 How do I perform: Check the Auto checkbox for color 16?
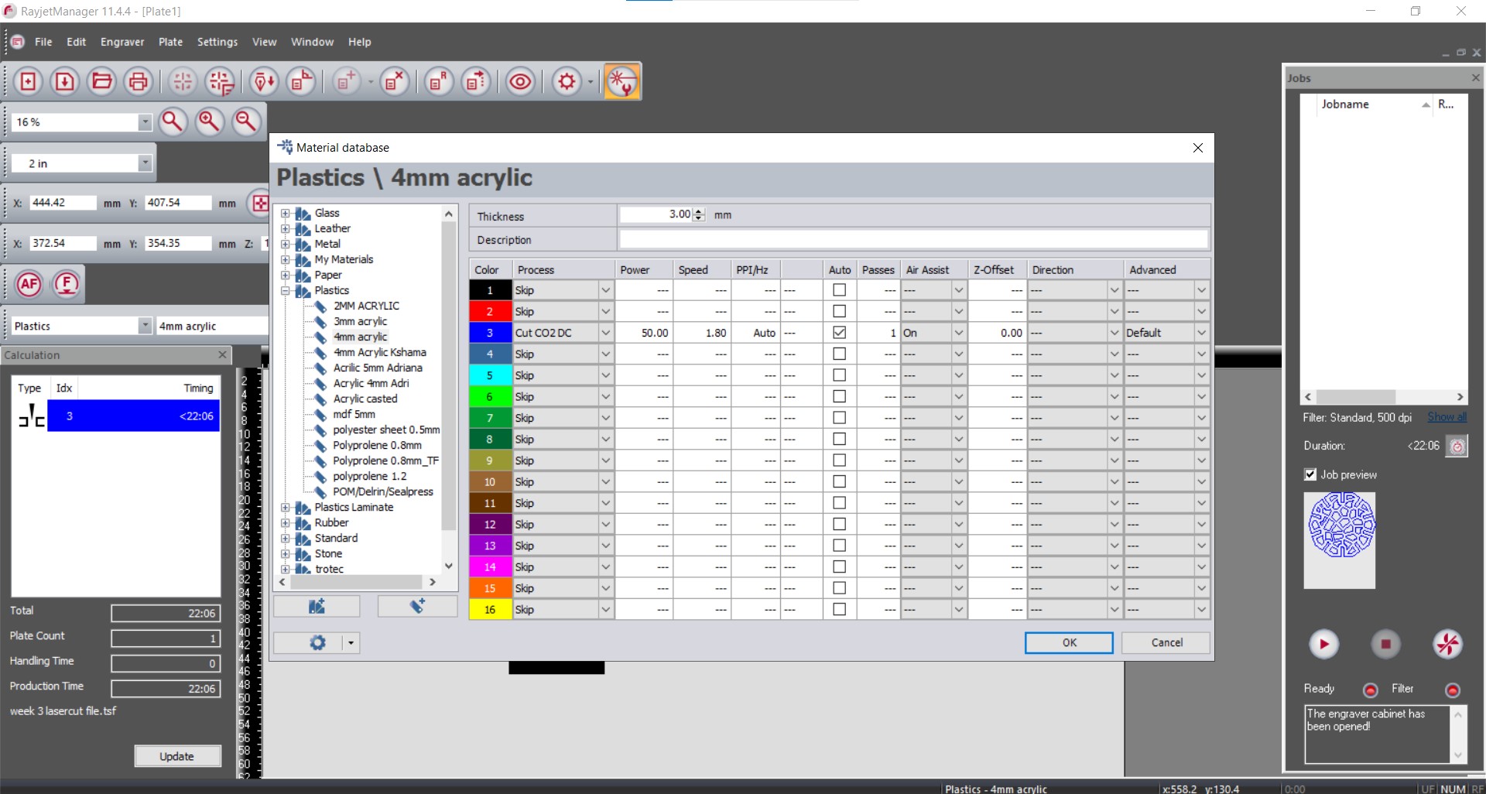coord(839,609)
